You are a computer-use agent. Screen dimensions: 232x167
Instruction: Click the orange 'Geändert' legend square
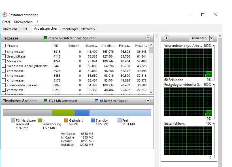(x=66, y=120)
